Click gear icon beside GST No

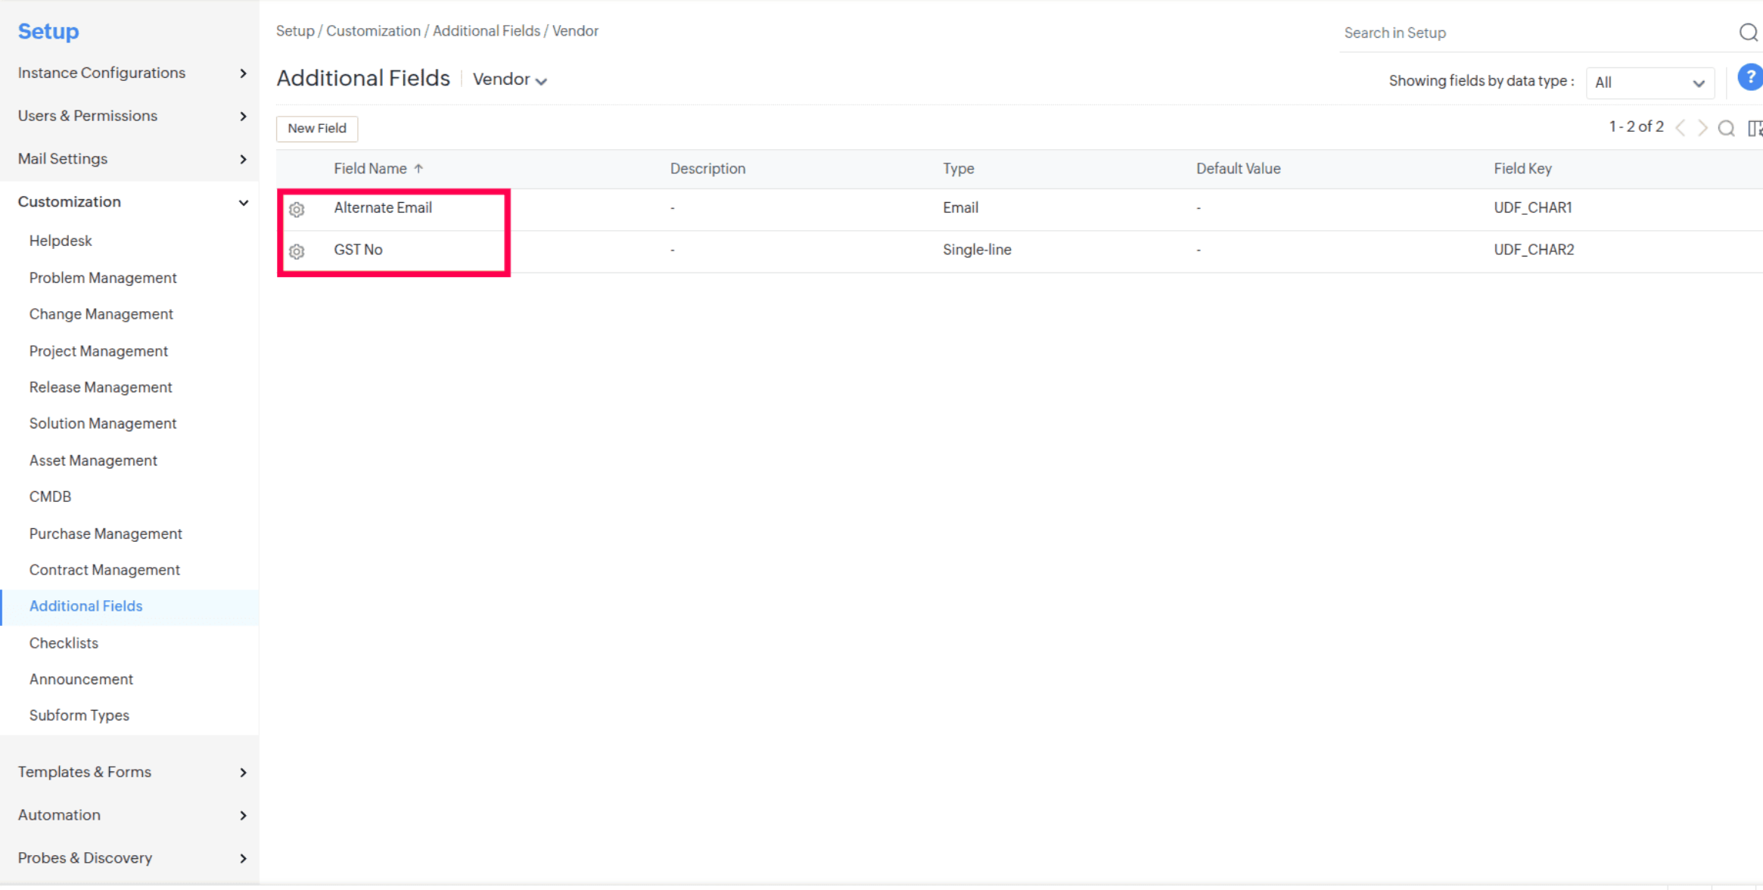pyautogui.click(x=297, y=251)
